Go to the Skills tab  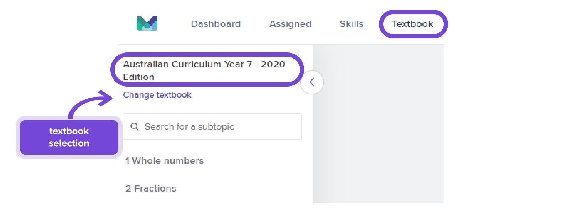tap(352, 24)
